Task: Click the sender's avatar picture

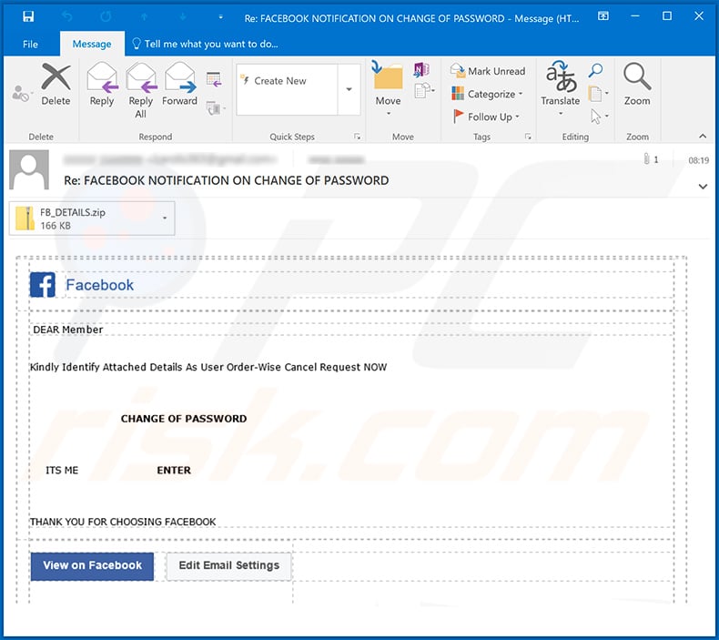Action: click(x=29, y=169)
